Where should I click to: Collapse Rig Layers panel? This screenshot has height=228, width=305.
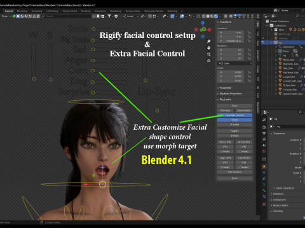tap(218, 99)
